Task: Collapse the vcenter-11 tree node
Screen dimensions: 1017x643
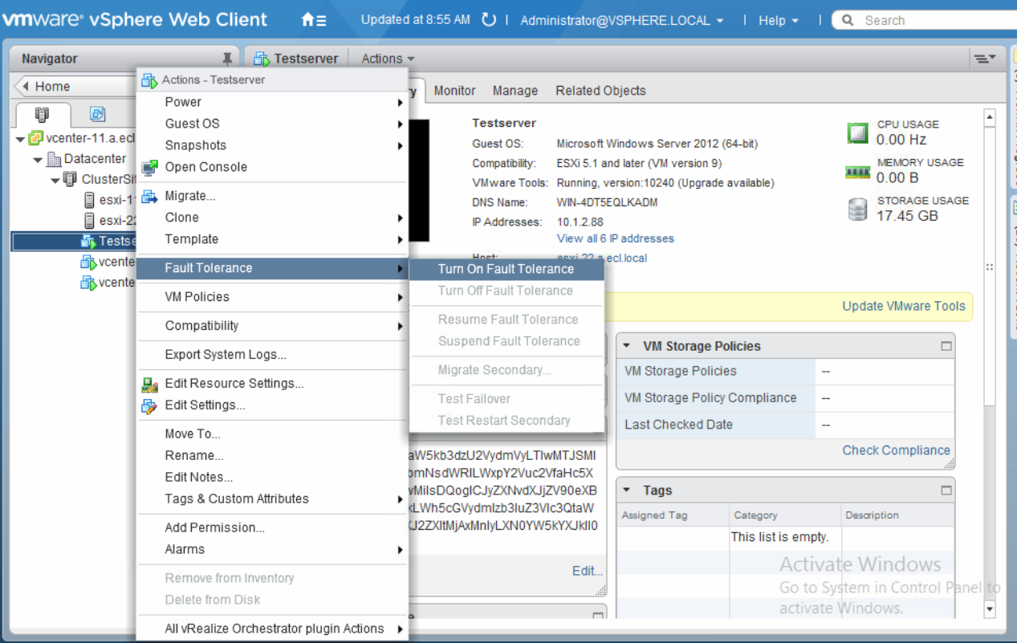Action: [x=20, y=138]
